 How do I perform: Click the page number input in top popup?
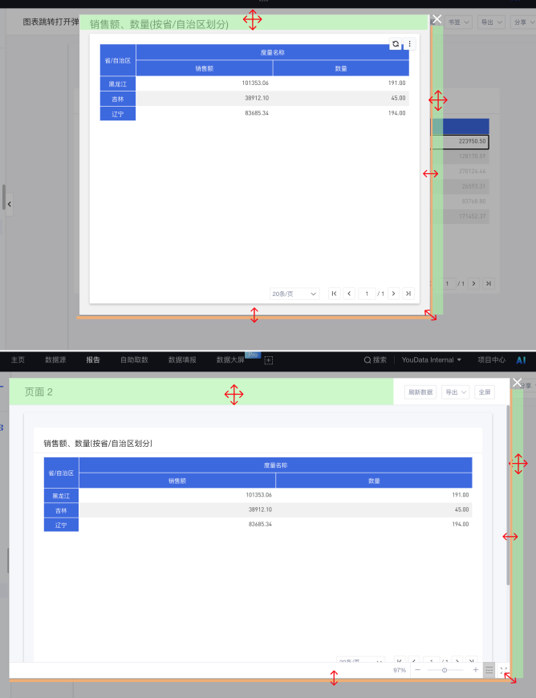(367, 294)
